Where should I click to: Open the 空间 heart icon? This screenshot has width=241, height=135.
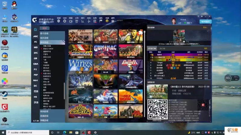click(x=64, y=21)
